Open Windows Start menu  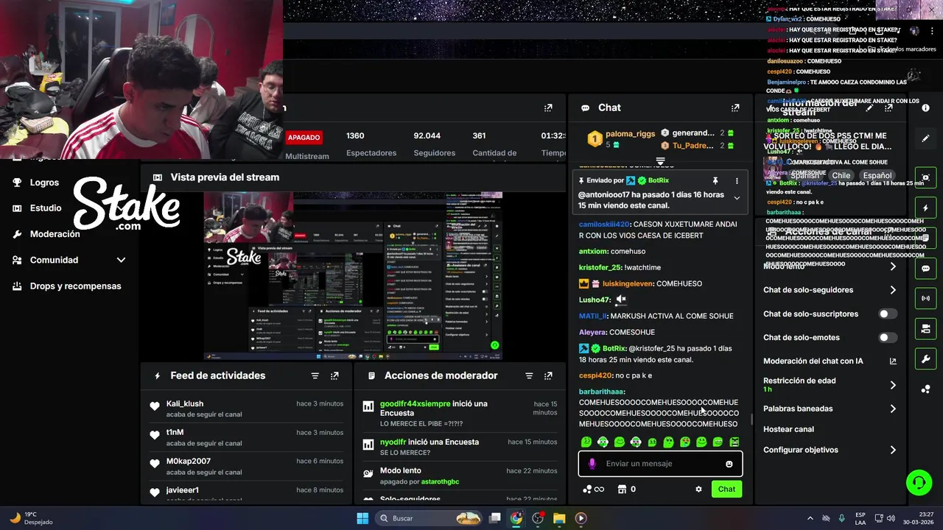[362, 518]
